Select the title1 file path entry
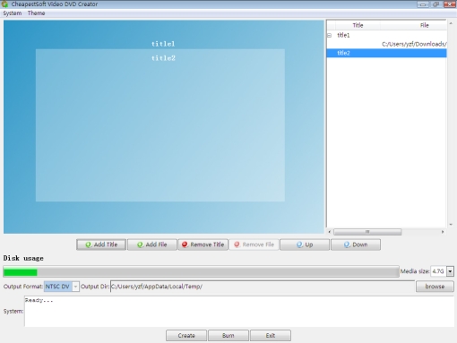Screen dimensions: 457x343 414,44
